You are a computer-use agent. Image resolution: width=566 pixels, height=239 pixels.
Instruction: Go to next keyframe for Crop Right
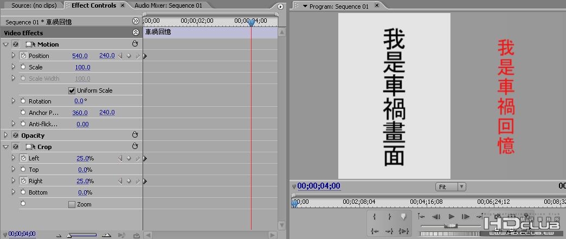coord(137,181)
